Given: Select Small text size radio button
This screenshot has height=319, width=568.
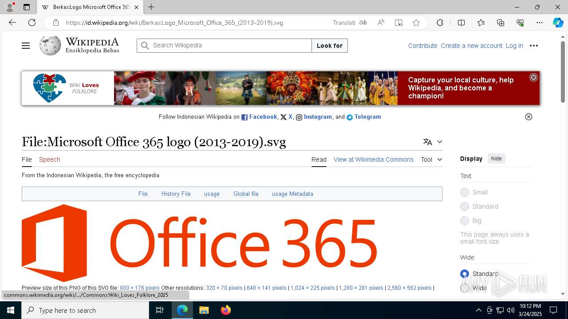Looking at the screenshot, I should 465,192.
